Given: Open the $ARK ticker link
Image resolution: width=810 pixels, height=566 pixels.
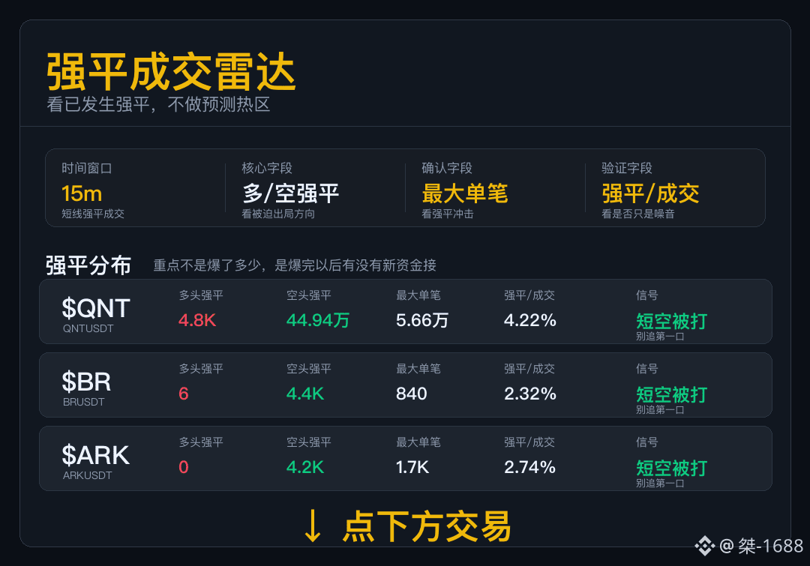Looking at the screenshot, I should pos(95,455).
